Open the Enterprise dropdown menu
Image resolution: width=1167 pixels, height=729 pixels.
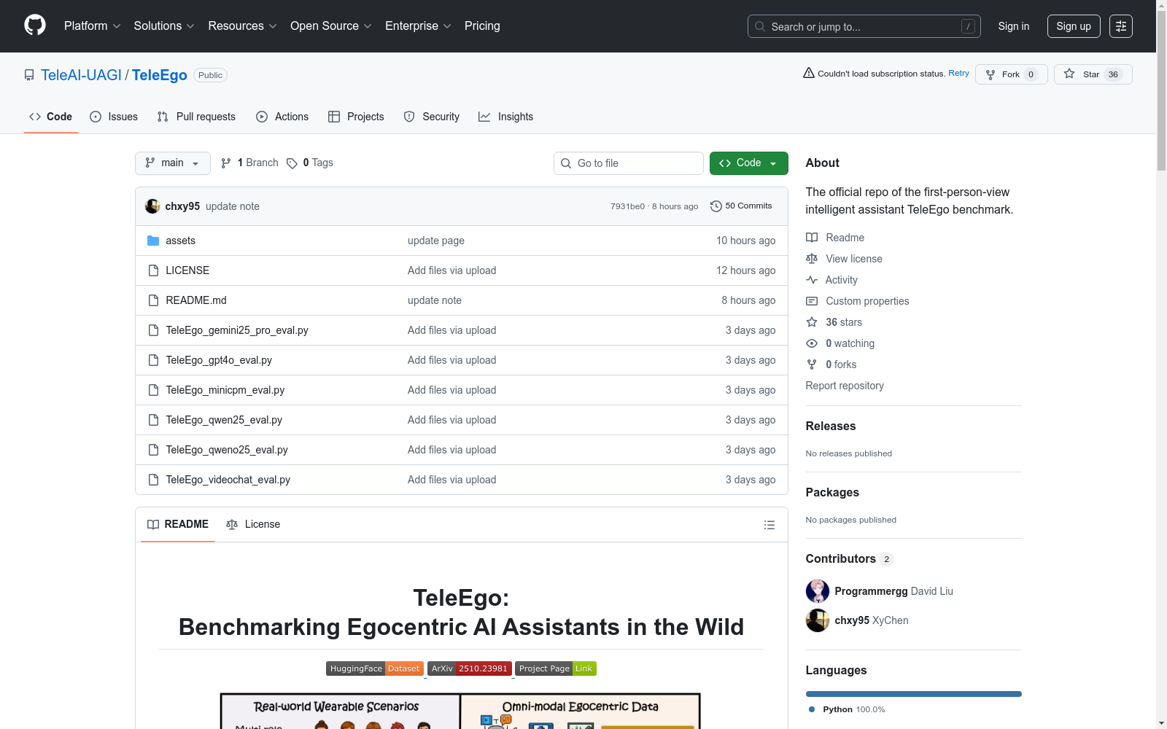[x=418, y=26]
